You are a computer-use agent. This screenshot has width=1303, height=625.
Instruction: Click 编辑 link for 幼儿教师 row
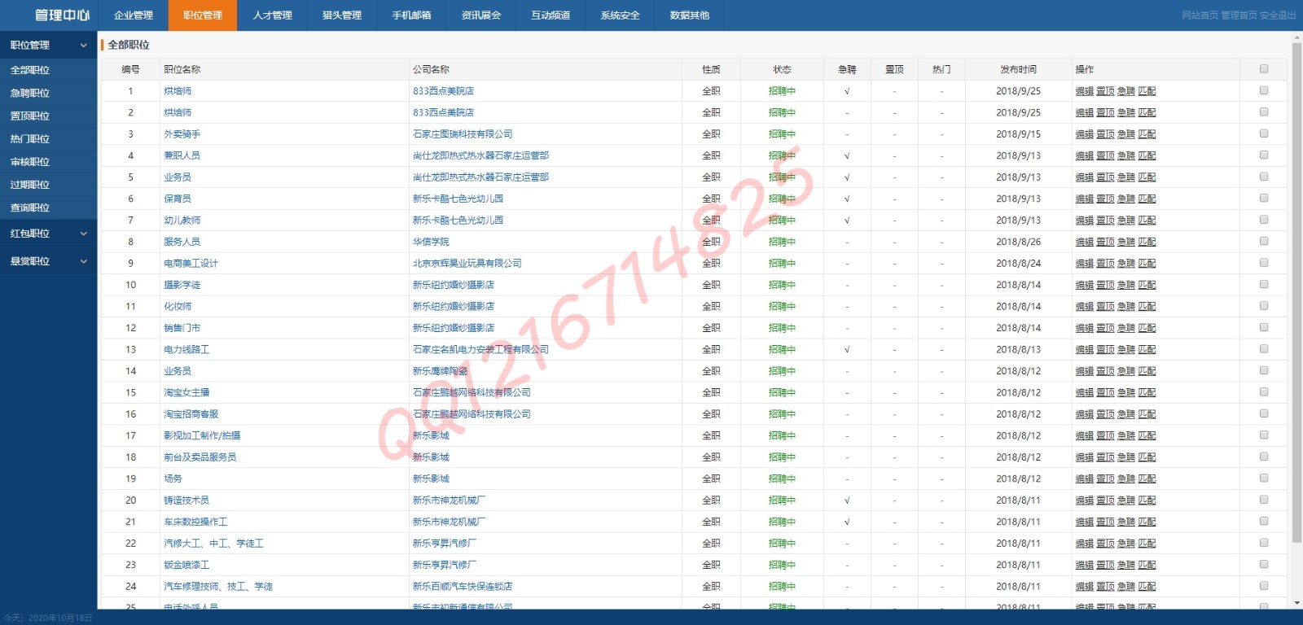point(1084,221)
